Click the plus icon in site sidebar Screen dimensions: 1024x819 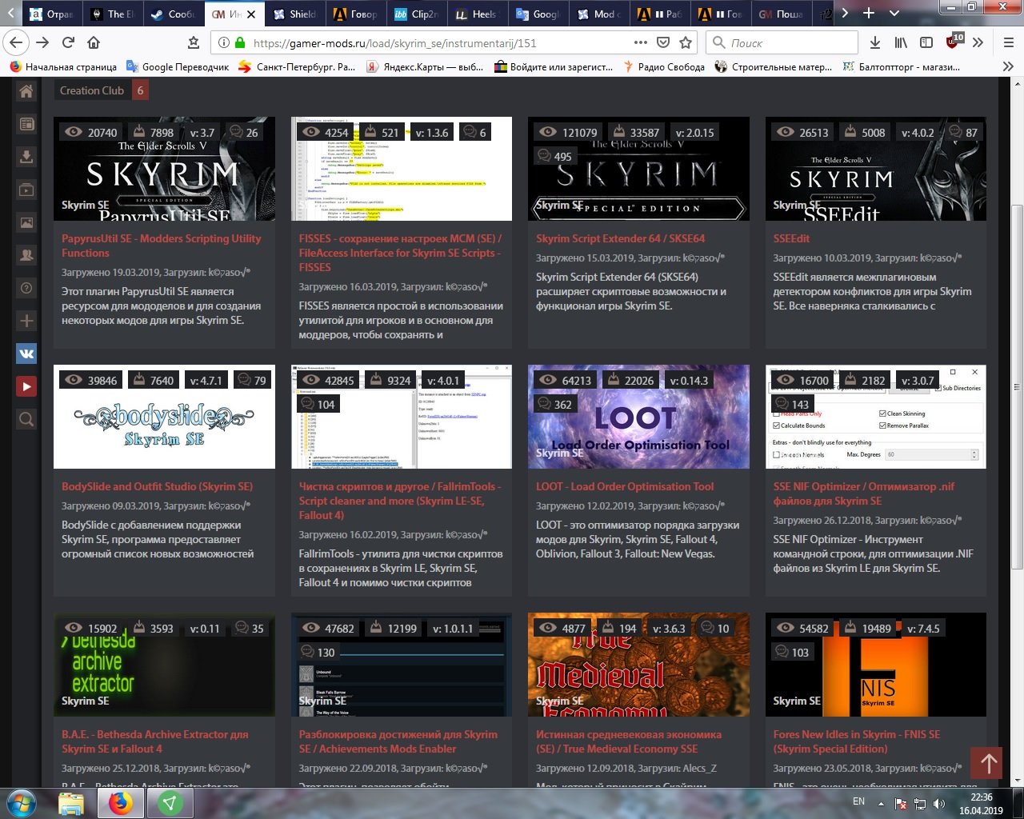(x=26, y=321)
